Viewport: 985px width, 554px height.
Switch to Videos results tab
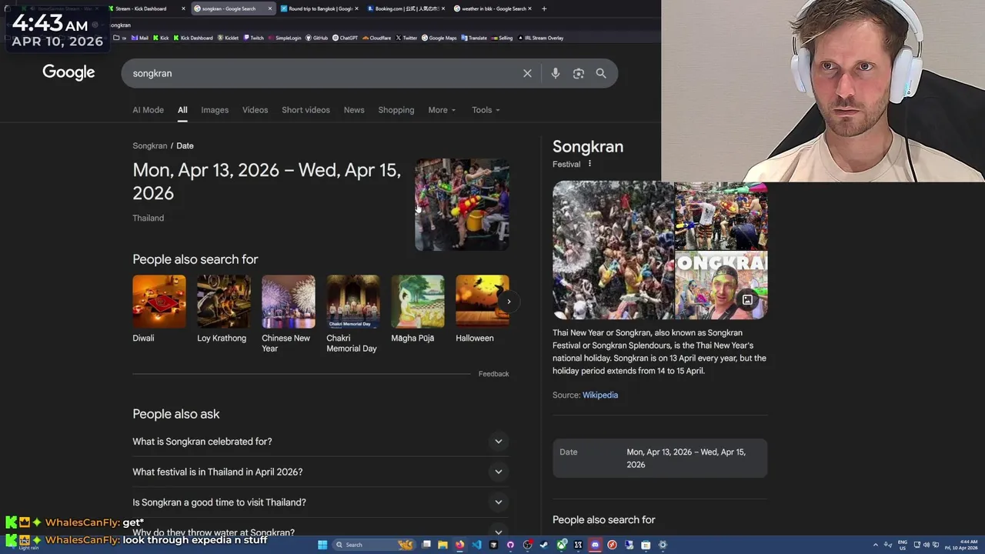(255, 110)
